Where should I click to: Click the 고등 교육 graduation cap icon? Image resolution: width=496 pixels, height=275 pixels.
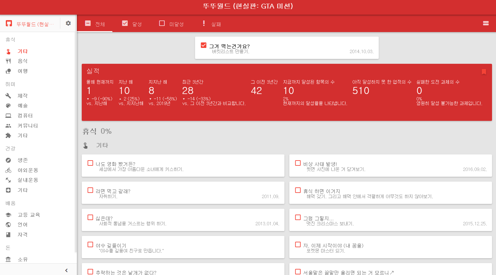[8, 215]
